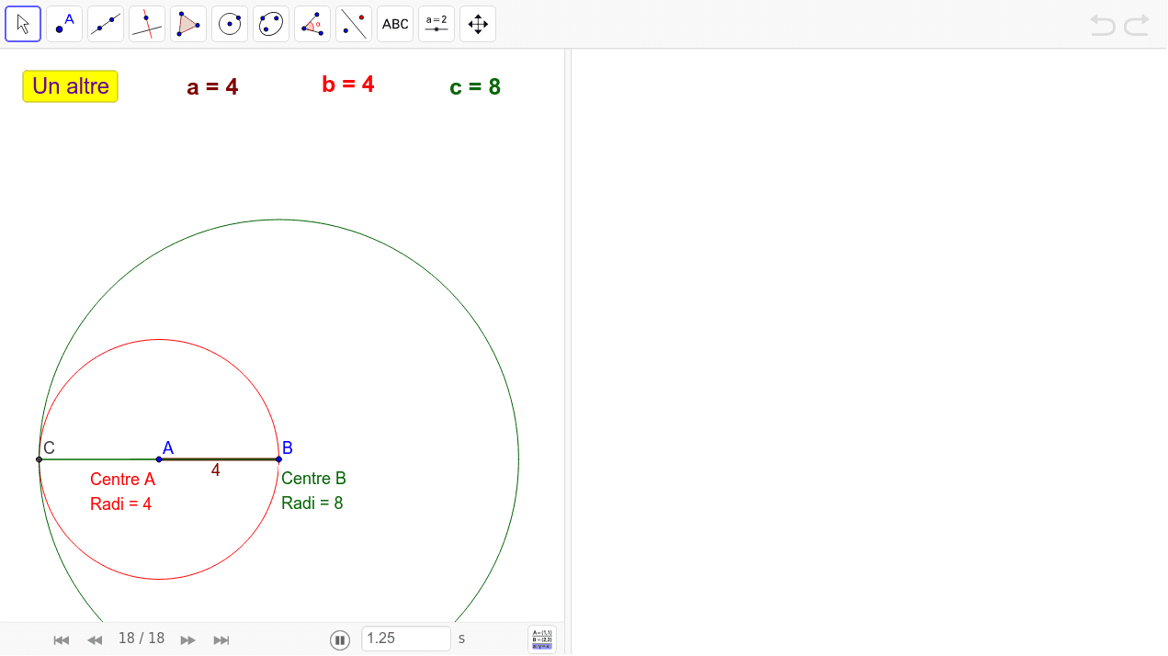Viewport: 1168px width, 656px height.
Task: Click the Centre B label
Action: point(313,479)
